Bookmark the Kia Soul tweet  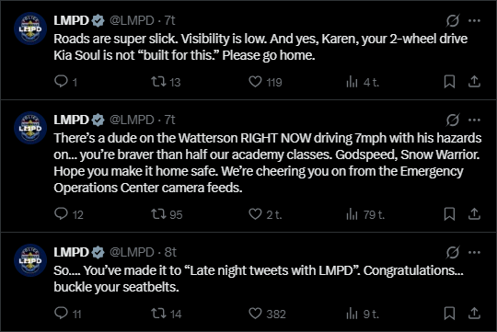(x=449, y=82)
